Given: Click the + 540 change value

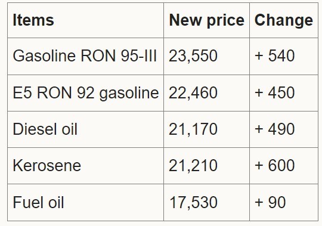Looking at the screenshot, I should pos(274,56).
